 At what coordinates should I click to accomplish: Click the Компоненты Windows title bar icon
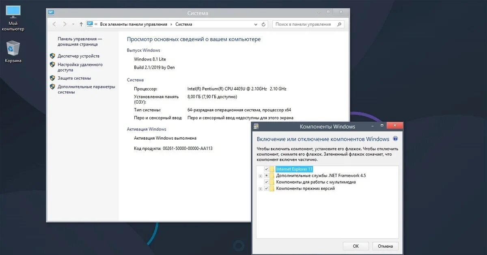(256, 126)
